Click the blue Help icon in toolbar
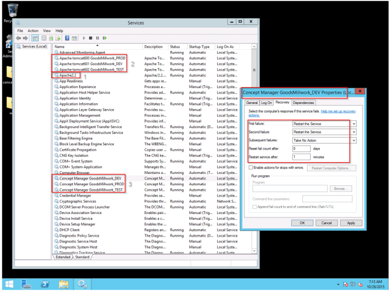 pos(67,38)
